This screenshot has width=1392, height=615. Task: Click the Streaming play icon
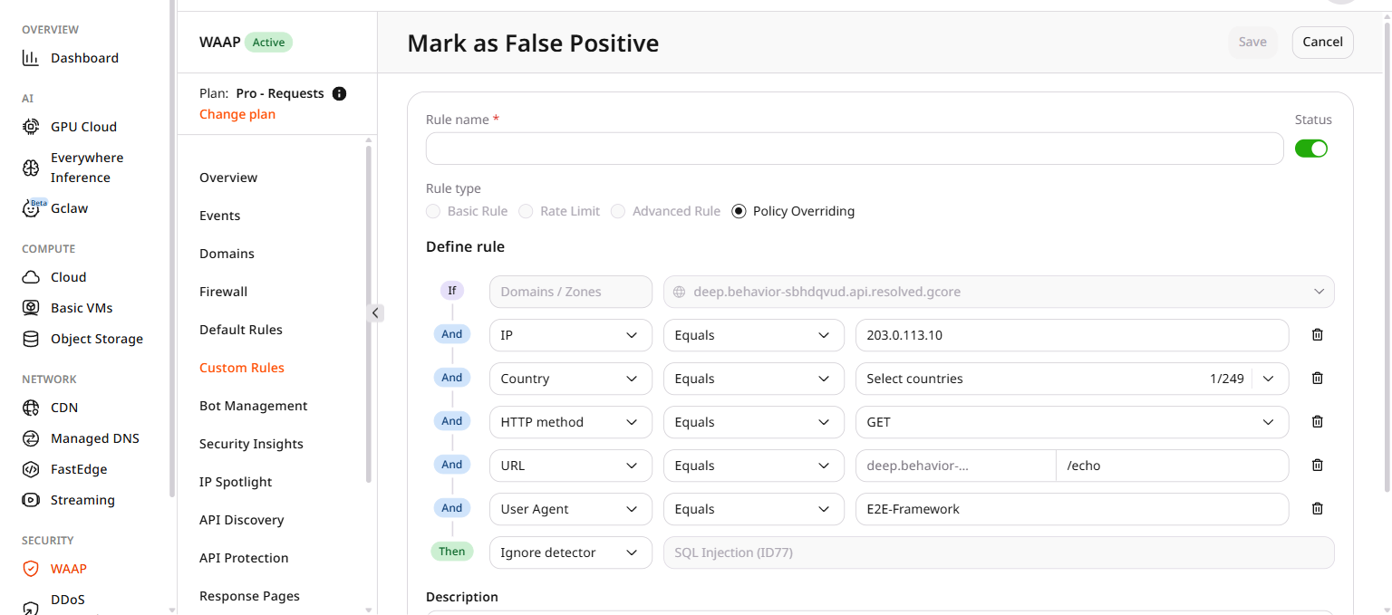(x=31, y=500)
